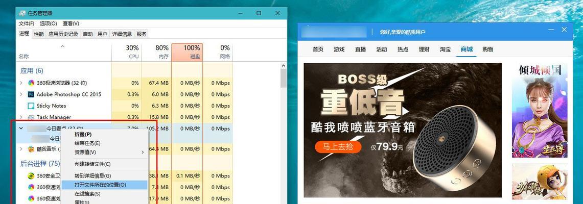
Task: Sort processes by 内存 column header
Action: (x=156, y=52)
